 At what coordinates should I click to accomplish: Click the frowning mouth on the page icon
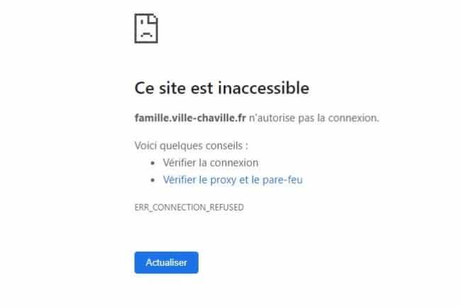tap(146, 34)
